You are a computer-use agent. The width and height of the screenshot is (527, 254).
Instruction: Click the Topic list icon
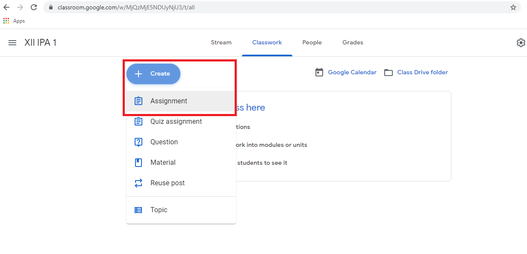138,210
